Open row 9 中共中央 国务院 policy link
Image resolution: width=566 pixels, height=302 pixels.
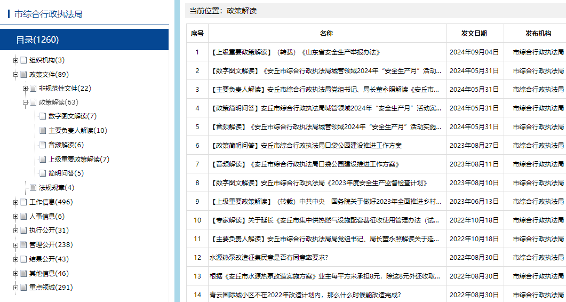(325, 202)
